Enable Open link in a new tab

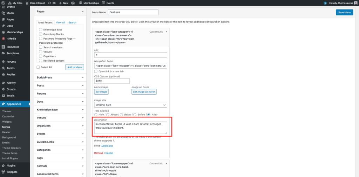tap(96, 71)
